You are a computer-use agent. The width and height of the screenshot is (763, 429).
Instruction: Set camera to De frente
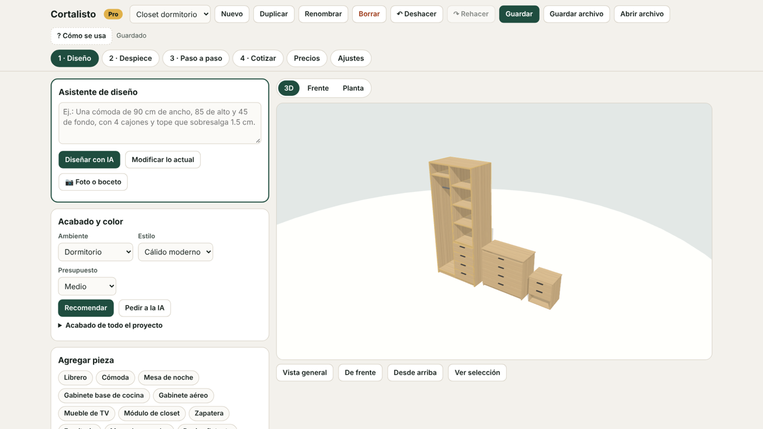[360, 373]
